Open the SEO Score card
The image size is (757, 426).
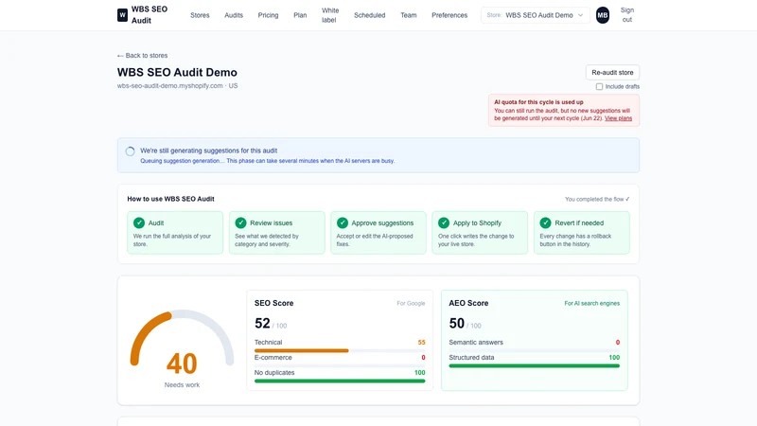[x=340, y=340]
